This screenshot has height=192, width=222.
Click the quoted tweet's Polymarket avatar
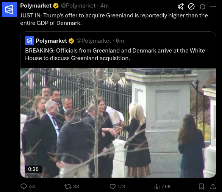[x=30, y=41]
